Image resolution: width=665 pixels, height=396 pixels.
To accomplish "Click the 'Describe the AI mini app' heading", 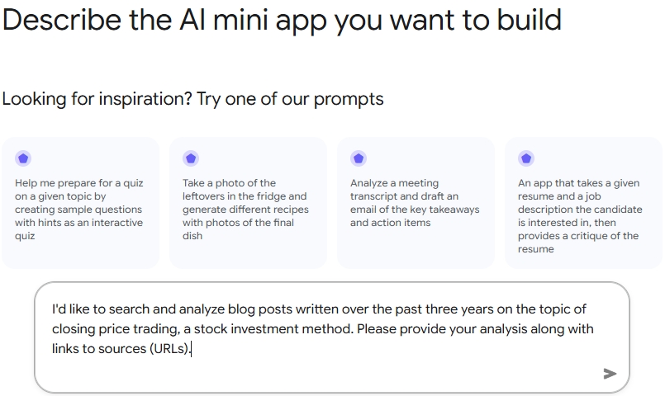I will [281, 20].
